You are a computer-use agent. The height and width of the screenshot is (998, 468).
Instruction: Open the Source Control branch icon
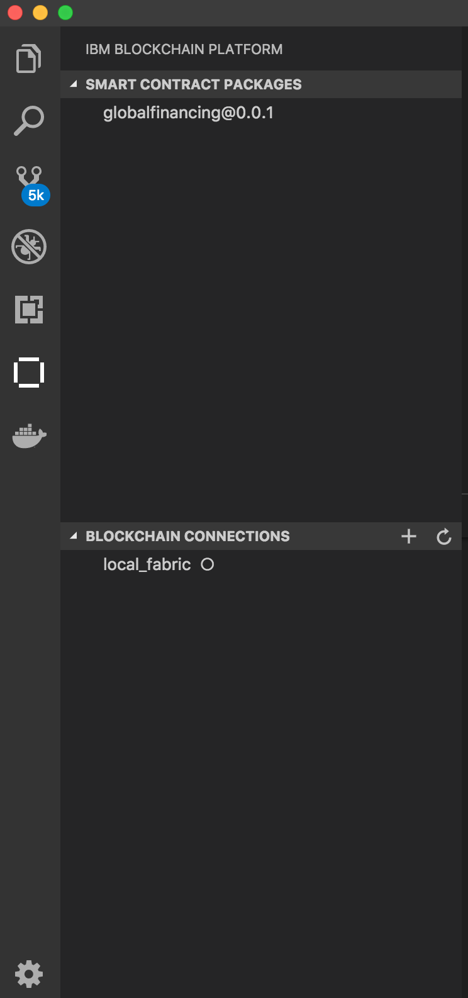[x=29, y=176]
